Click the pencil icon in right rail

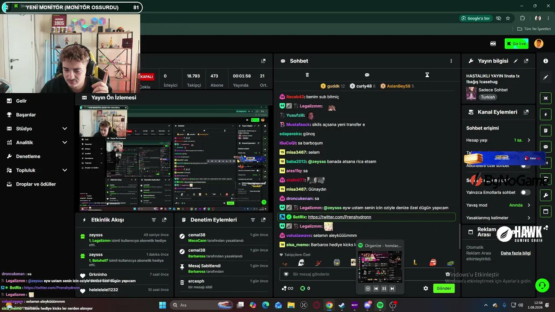tap(545, 77)
